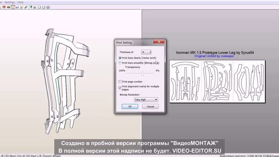
Task: Click the green arrows toolbar icon
Action: coord(31,7)
